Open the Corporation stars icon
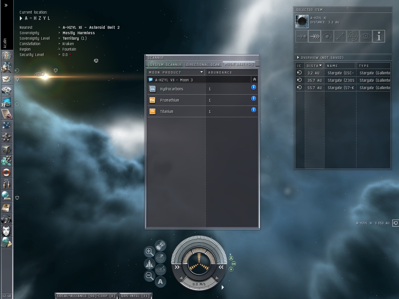This screenshot has width=399, height=299. pyautogui.click(x=6, y=137)
